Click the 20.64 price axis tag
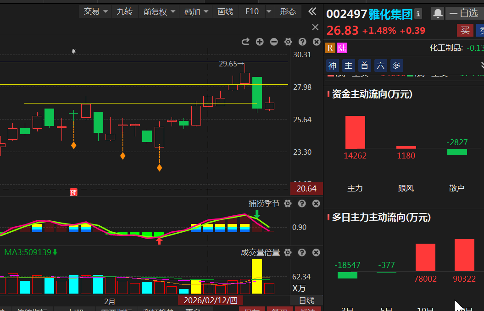This screenshot has height=311, width=484. [x=306, y=189]
